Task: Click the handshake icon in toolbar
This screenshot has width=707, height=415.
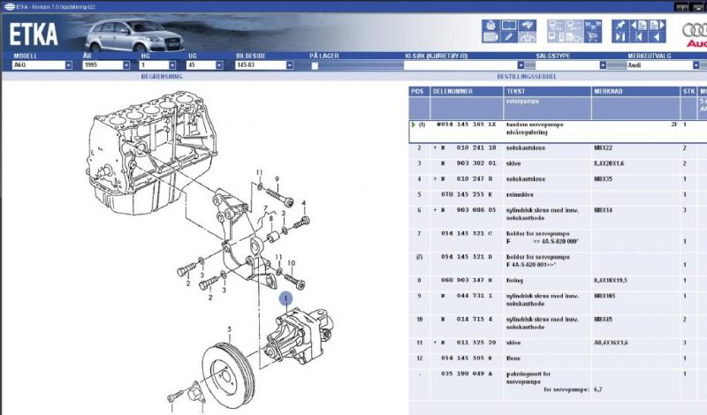Action: tap(528, 26)
